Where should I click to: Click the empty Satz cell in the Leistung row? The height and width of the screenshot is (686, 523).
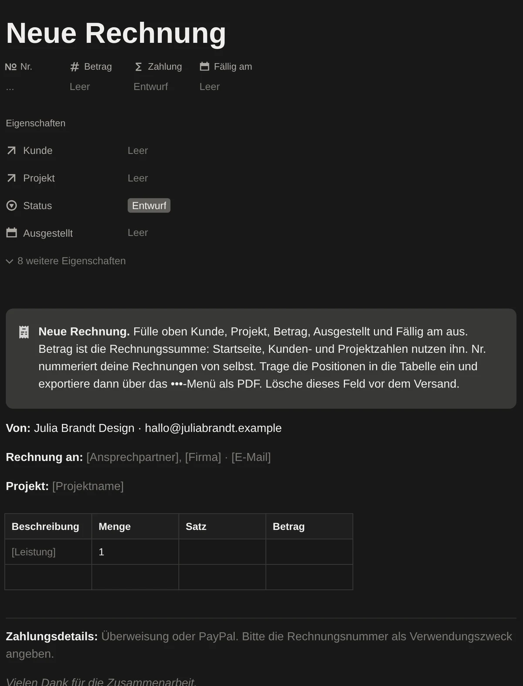click(x=222, y=552)
